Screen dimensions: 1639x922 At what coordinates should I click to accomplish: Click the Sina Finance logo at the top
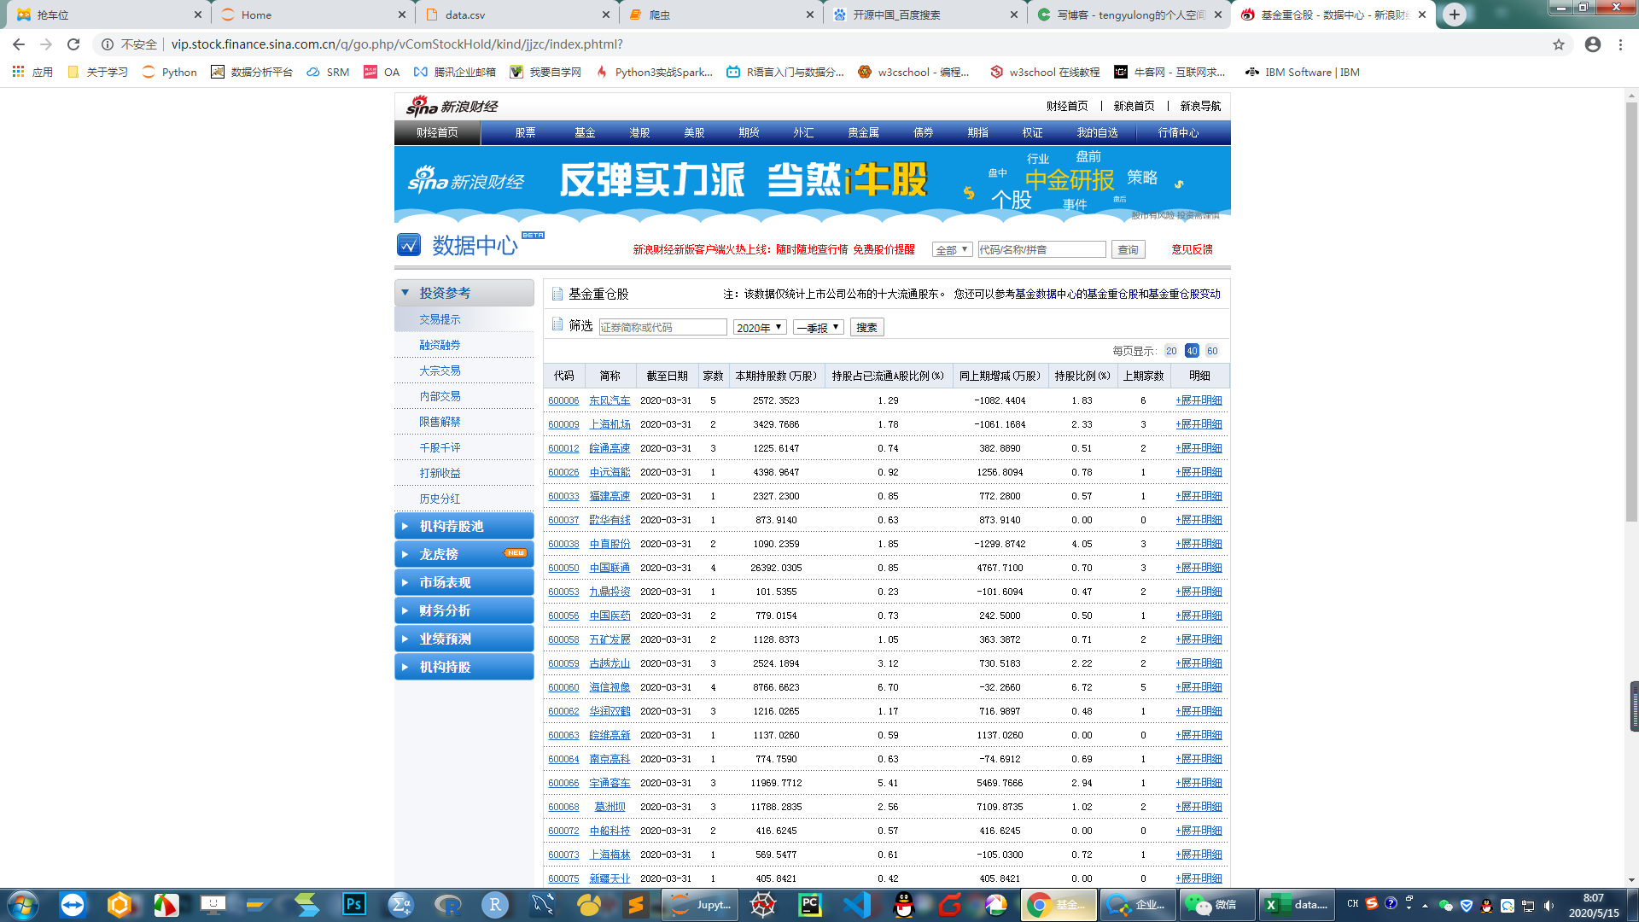tap(452, 106)
